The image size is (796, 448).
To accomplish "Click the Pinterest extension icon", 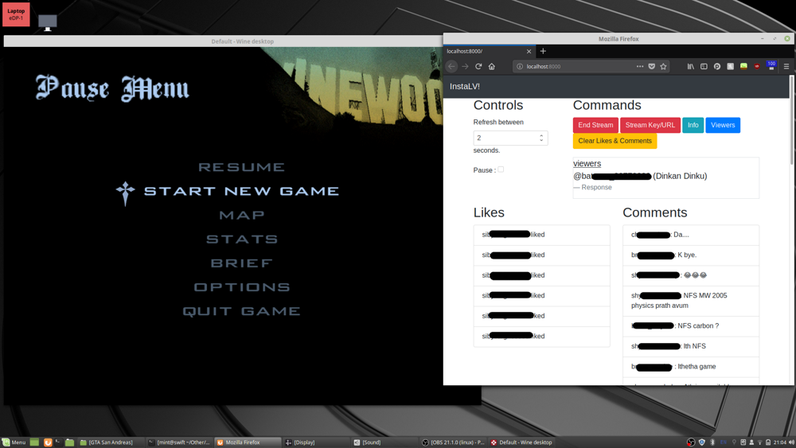I will click(x=717, y=67).
